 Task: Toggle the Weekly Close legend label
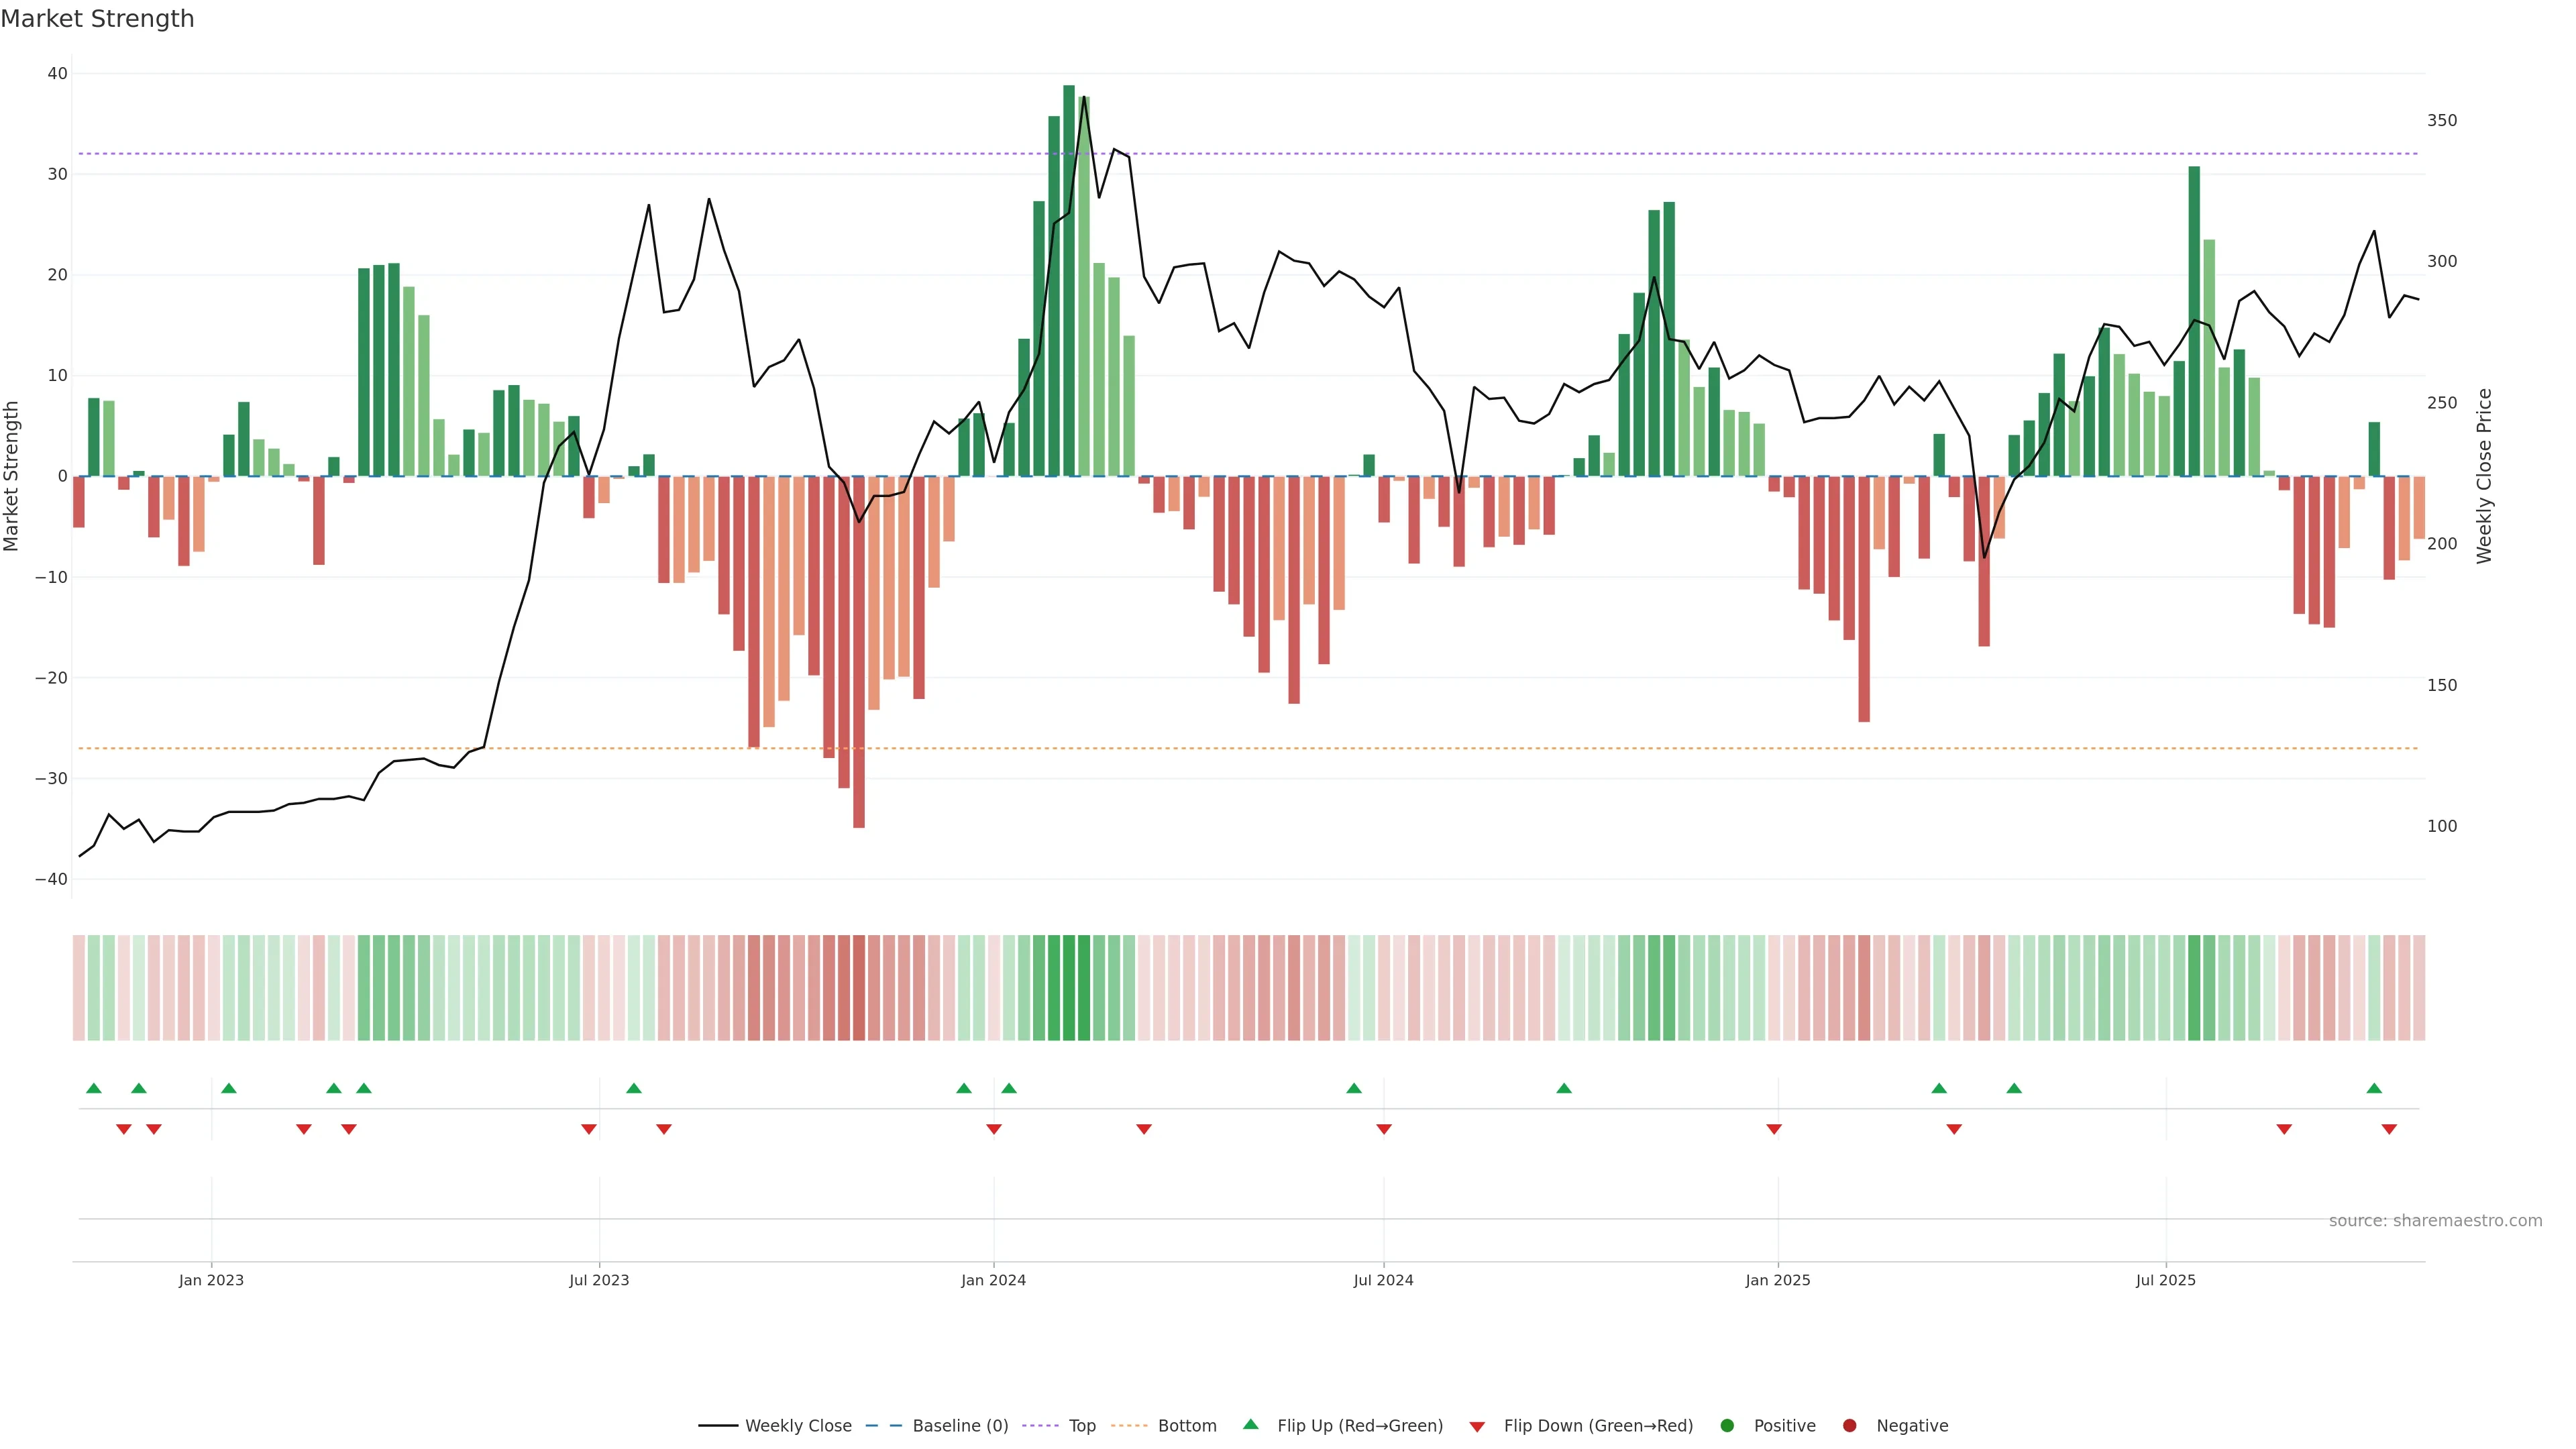tap(798, 1426)
